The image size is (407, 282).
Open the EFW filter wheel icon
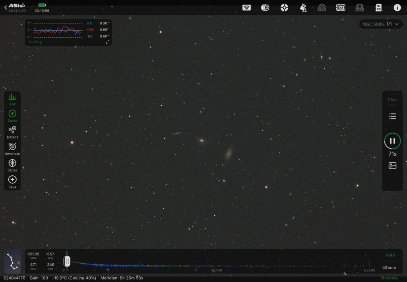[x=322, y=8]
